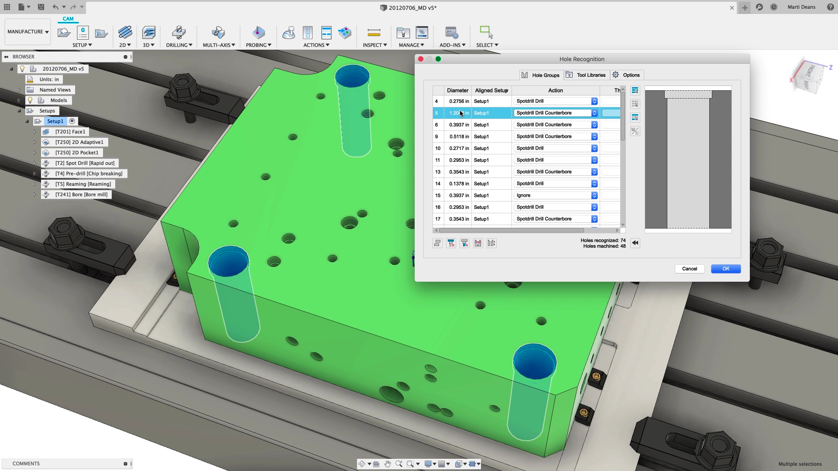838x471 pixels.
Task: Open the Hole Groups tab
Action: tap(541, 75)
